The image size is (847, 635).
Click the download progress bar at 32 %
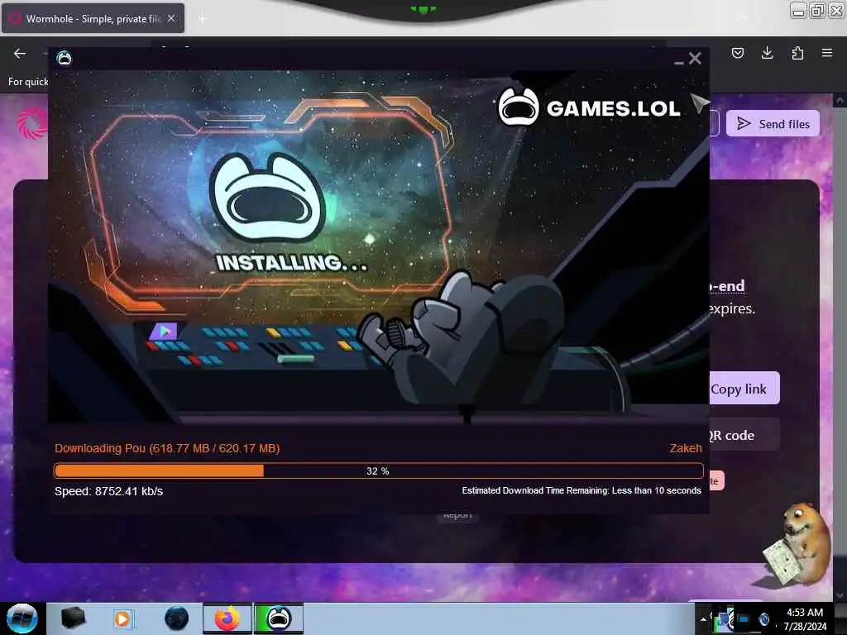tap(379, 470)
